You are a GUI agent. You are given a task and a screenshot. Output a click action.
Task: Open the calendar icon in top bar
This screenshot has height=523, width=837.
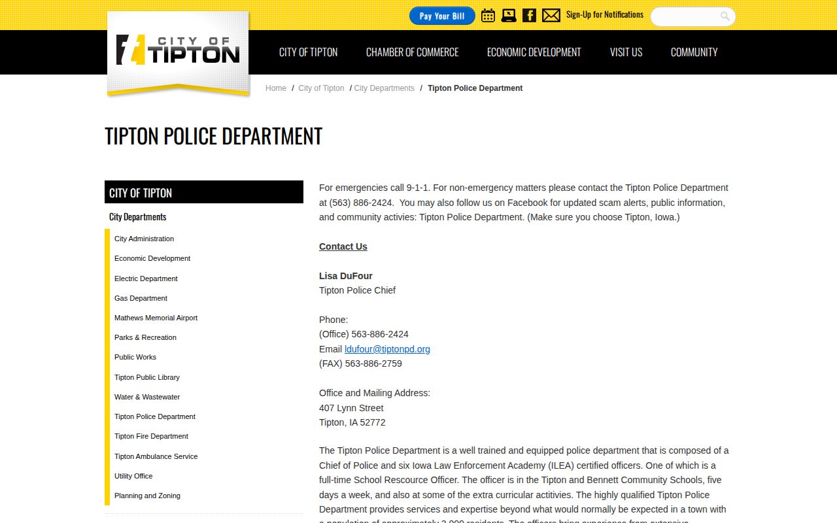(488, 15)
